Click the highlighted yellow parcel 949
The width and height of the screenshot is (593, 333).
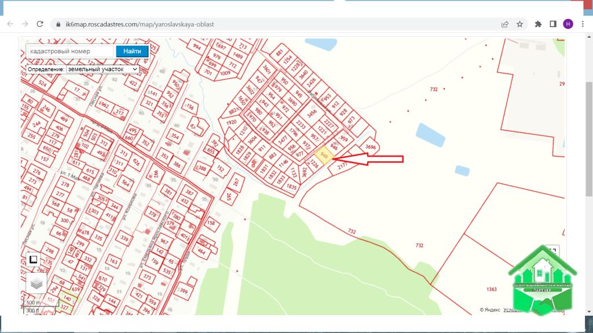(324, 155)
